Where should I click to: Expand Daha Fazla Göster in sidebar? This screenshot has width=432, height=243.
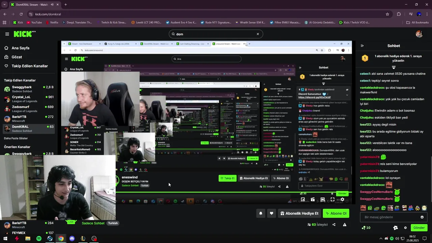coord(16,138)
